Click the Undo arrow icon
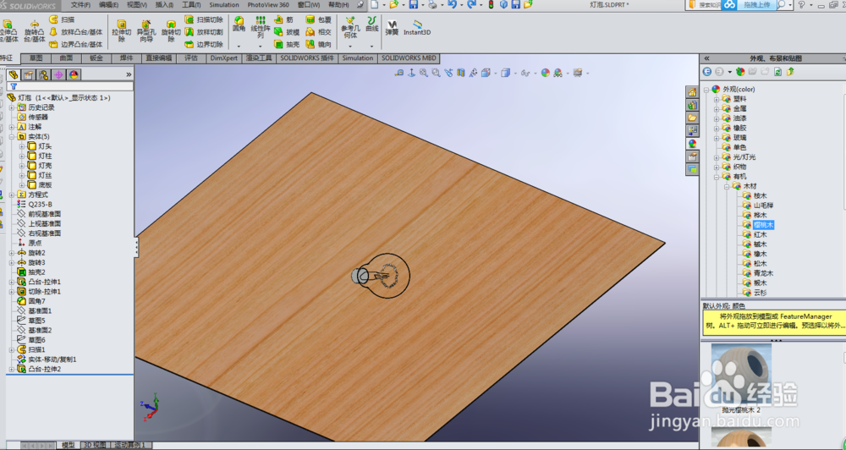This screenshot has height=450, width=846. coord(452,5)
